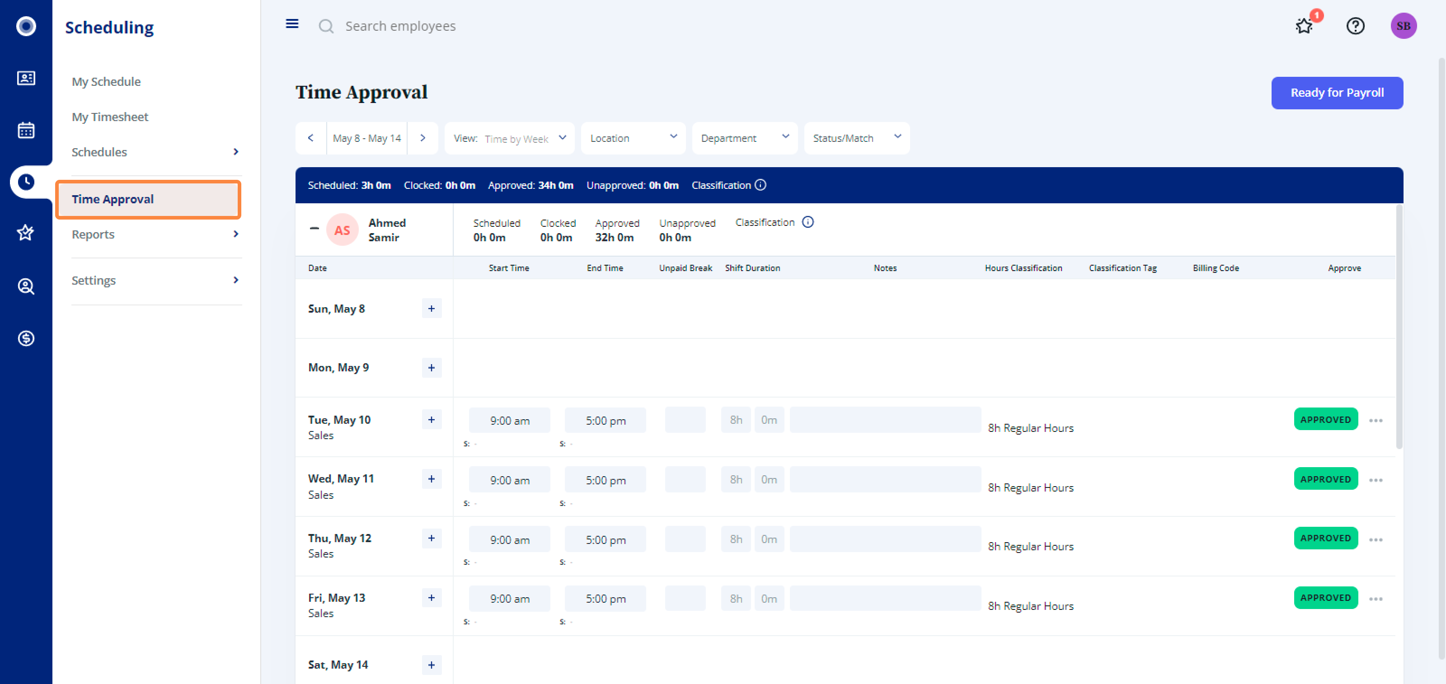Open the help question mark icon

[x=1356, y=26]
